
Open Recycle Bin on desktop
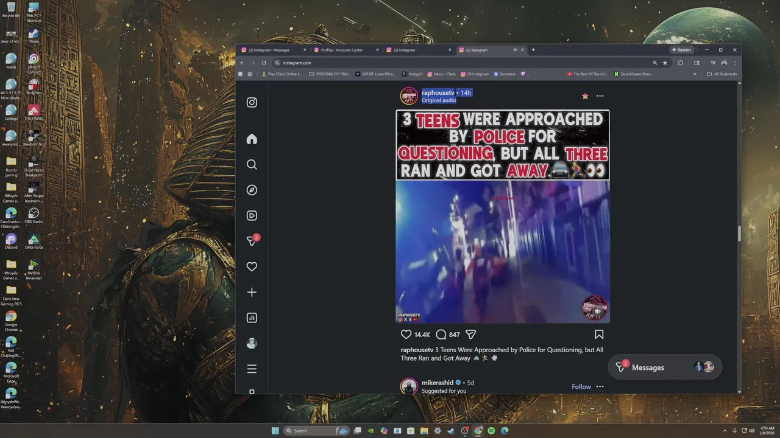pos(11,10)
